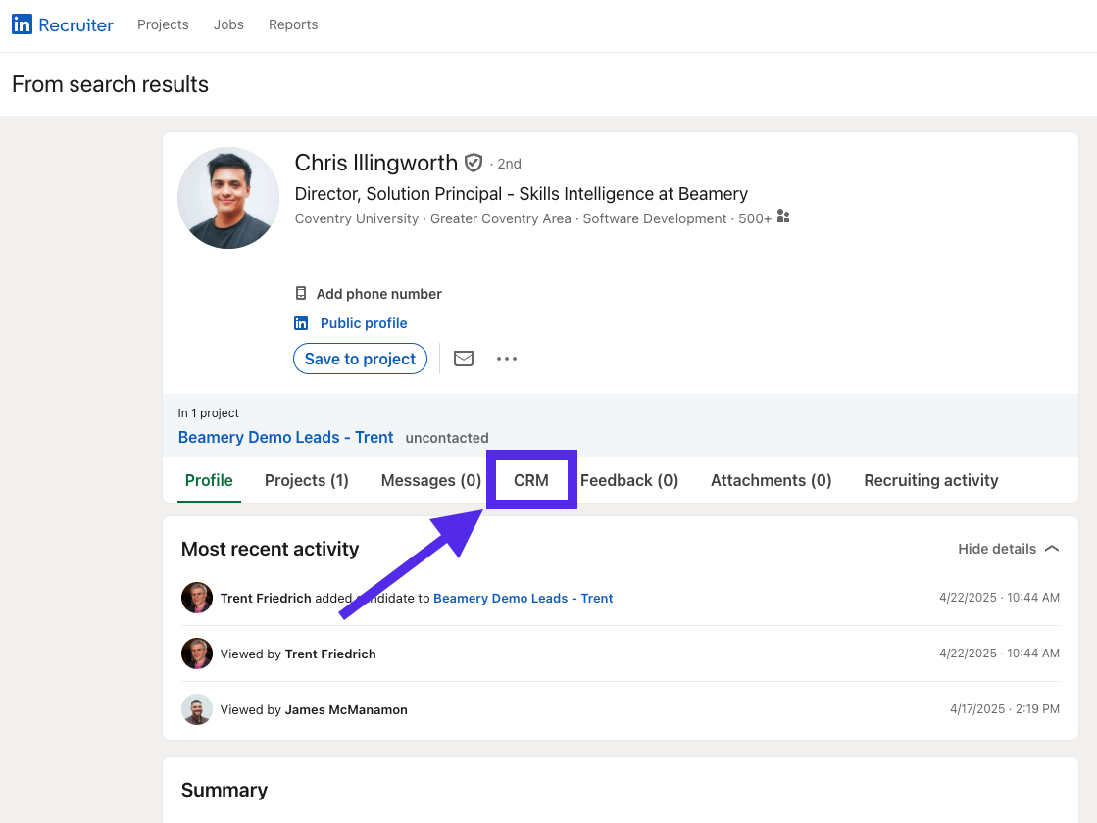Click the verified shield badge beside name
The image size is (1097, 823).
point(474,163)
